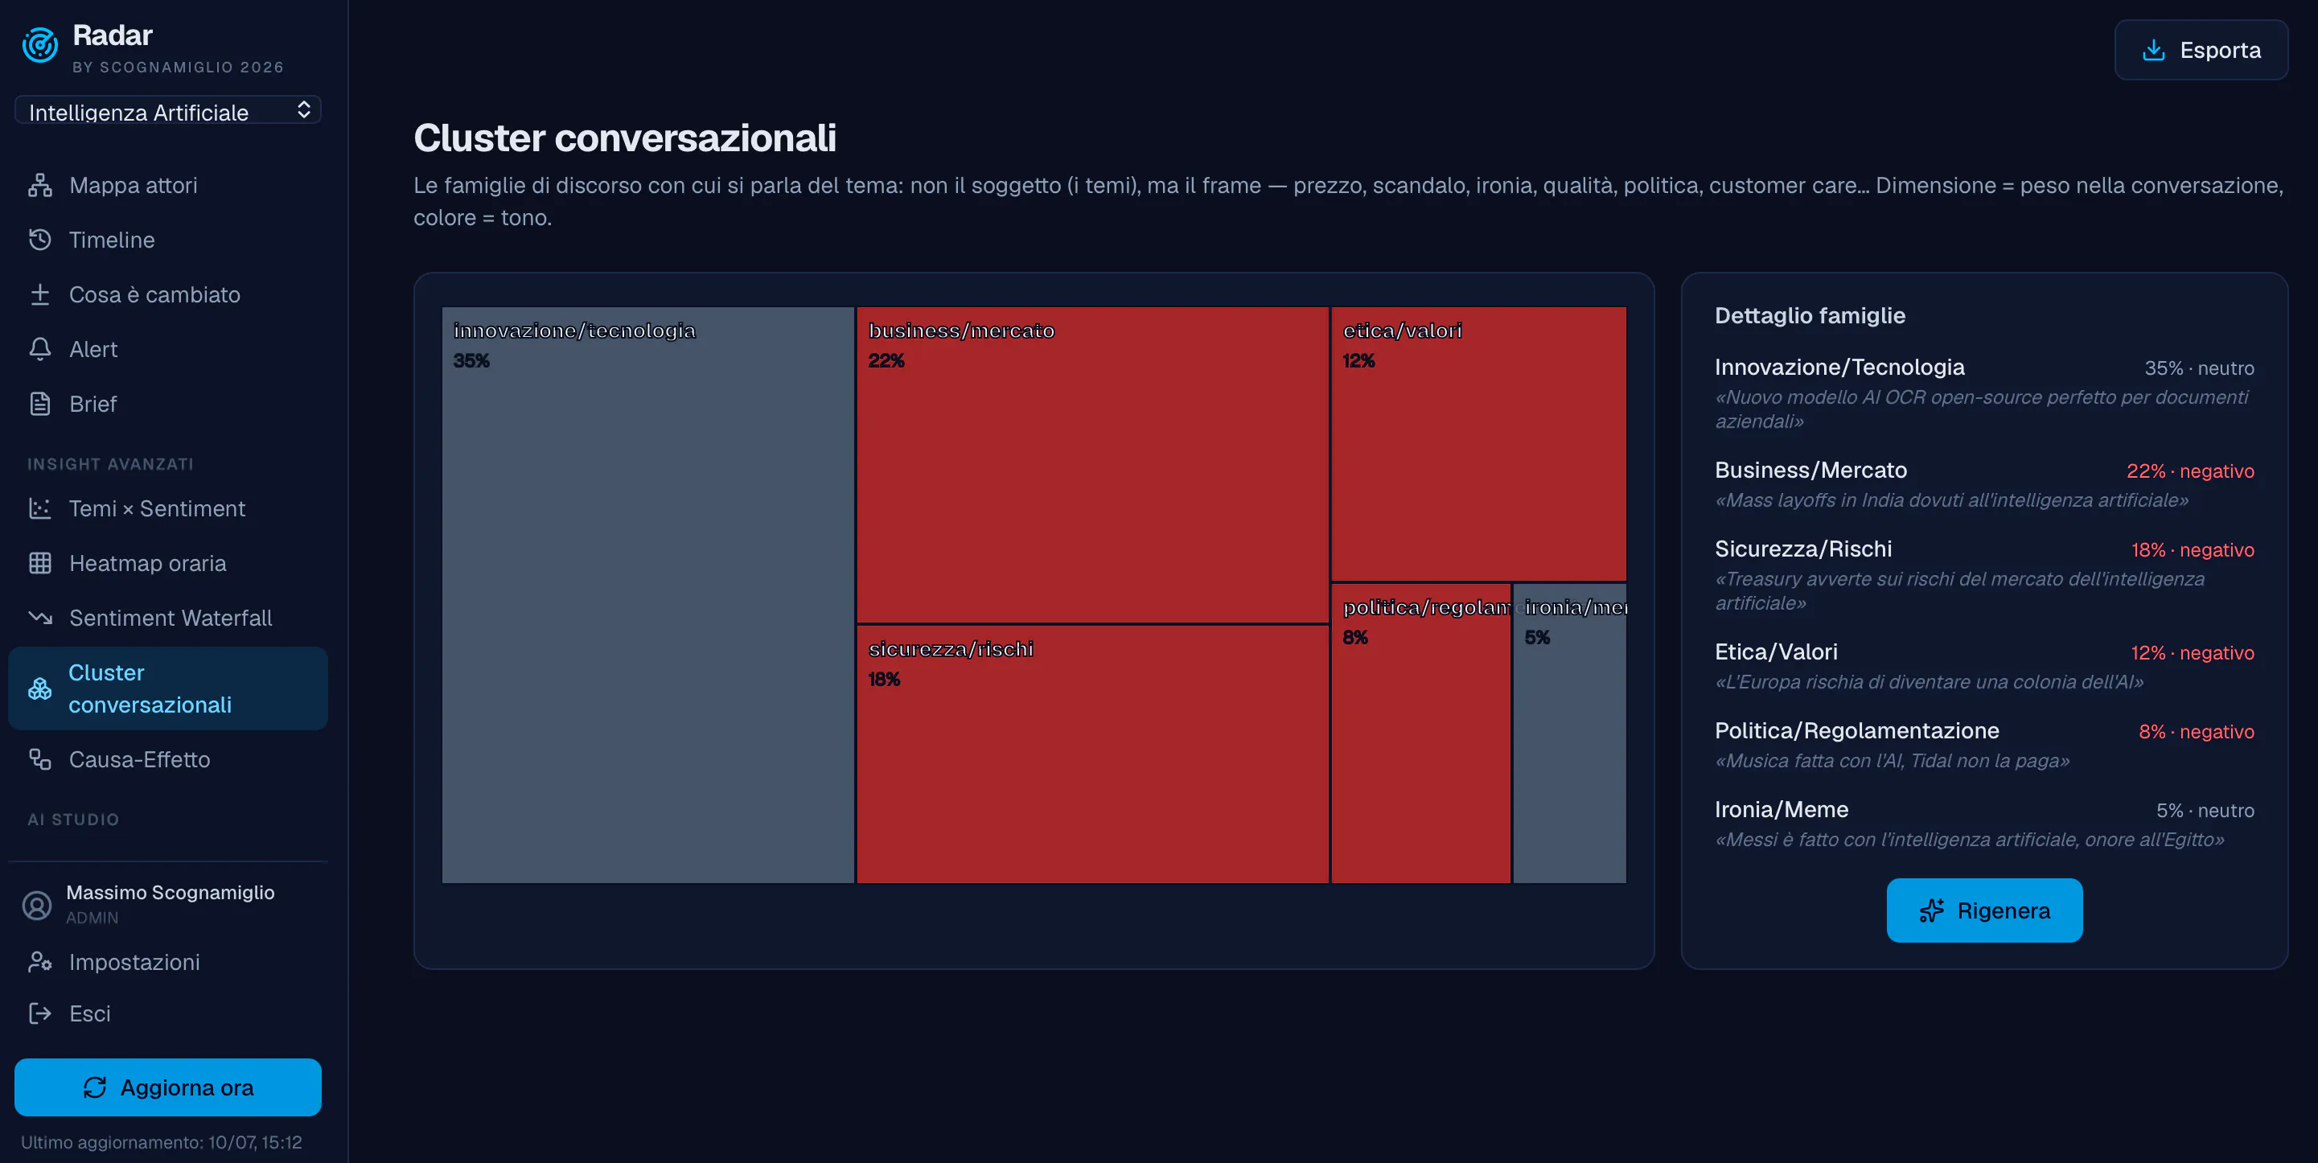The image size is (2318, 1163).
Task: Click the Radar logo icon
Action: point(39,45)
